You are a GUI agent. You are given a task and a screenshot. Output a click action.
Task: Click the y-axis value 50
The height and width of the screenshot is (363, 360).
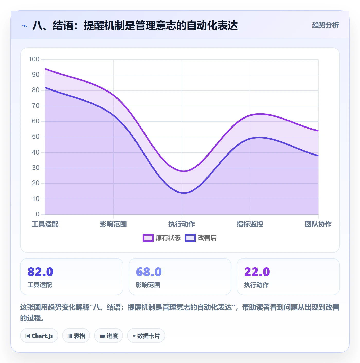tap(36, 137)
